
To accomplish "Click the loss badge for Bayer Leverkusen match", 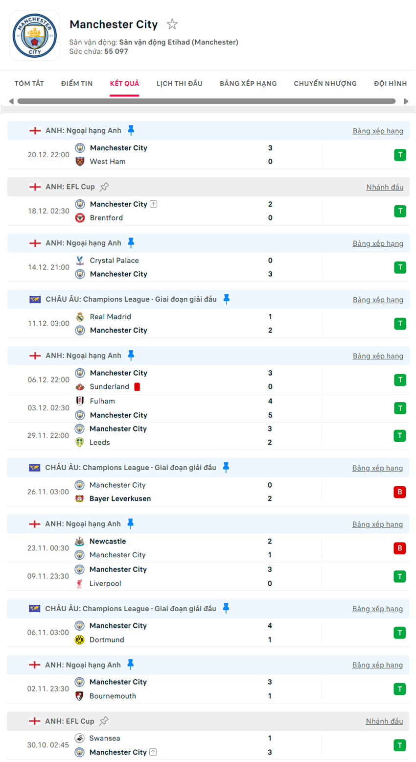I will [x=399, y=492].
